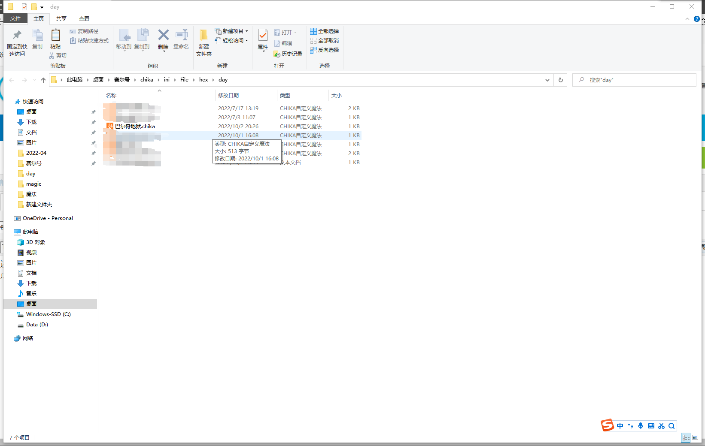This screenshot has height=446, width=705.
Task: Open the 魔法 folder in sidebar
Action: (x=31, y=194)
